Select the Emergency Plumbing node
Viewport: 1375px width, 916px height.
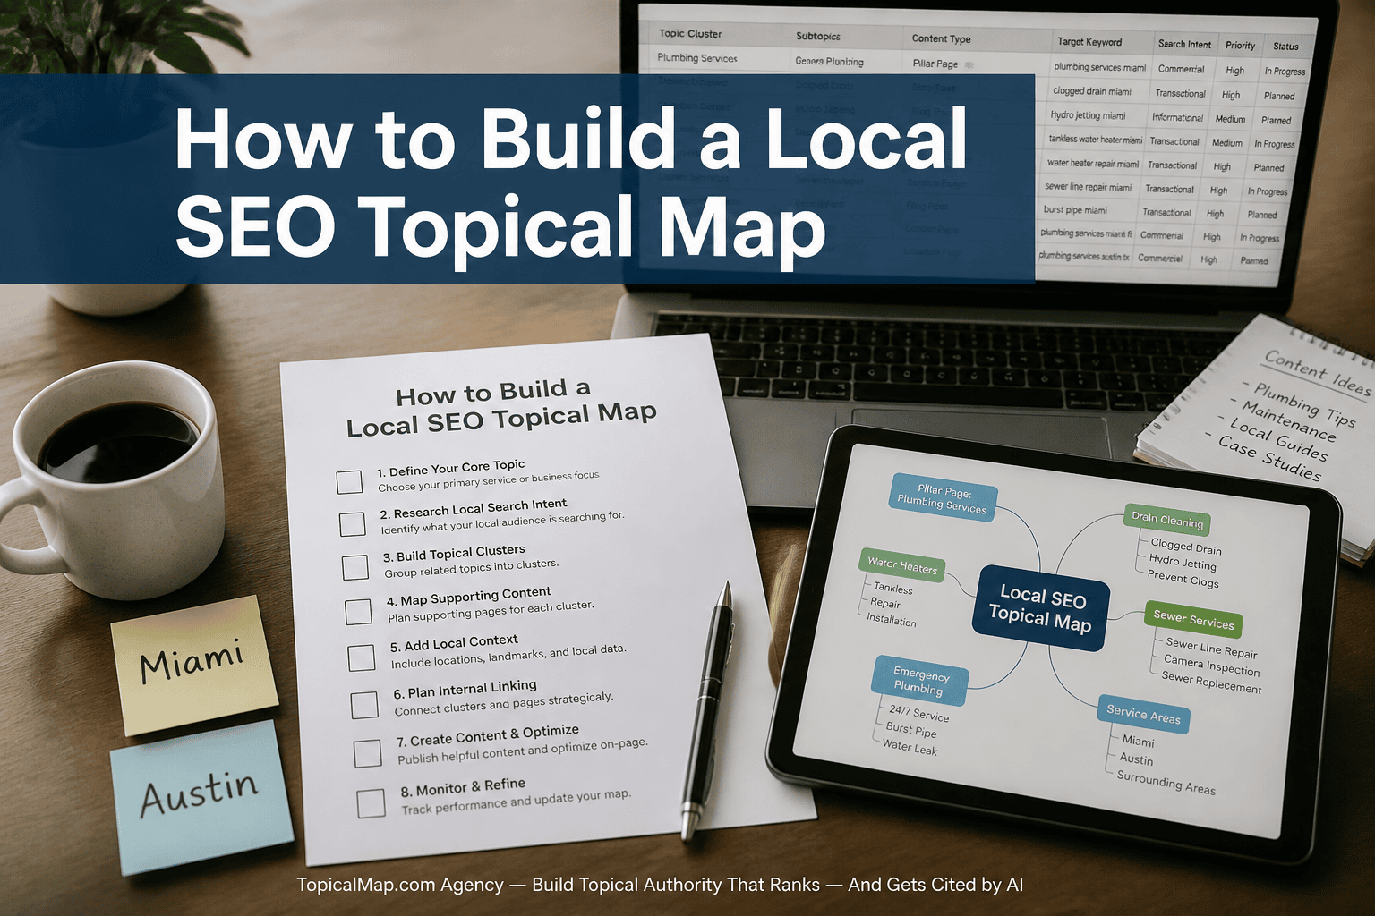(x=919, y=681)
